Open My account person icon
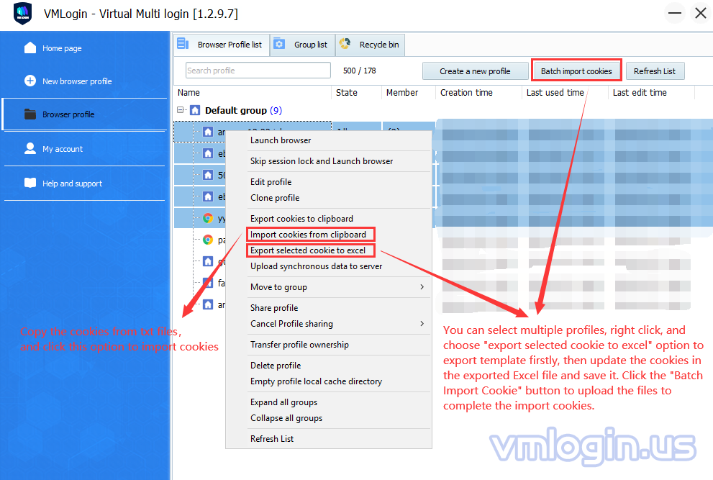 [30, 149]
